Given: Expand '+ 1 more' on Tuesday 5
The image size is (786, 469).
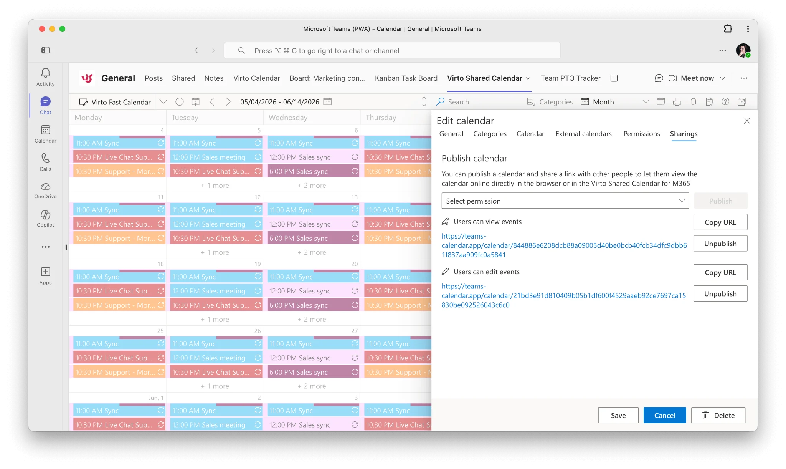Looking at the screenshot, I should tap(215, 186).
